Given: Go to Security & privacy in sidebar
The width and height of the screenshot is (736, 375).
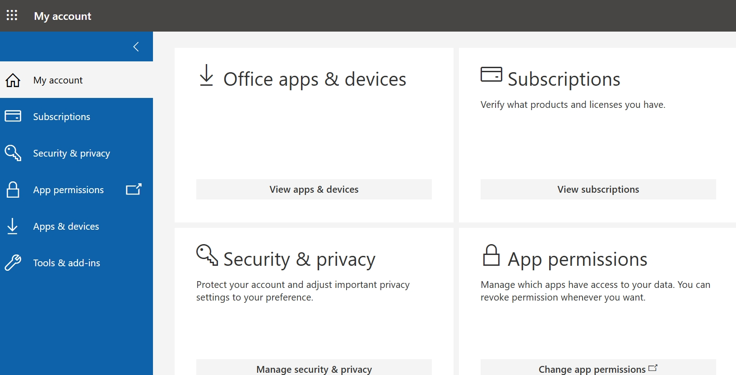Looking at the screenshot, I should [x=76, y=153].
